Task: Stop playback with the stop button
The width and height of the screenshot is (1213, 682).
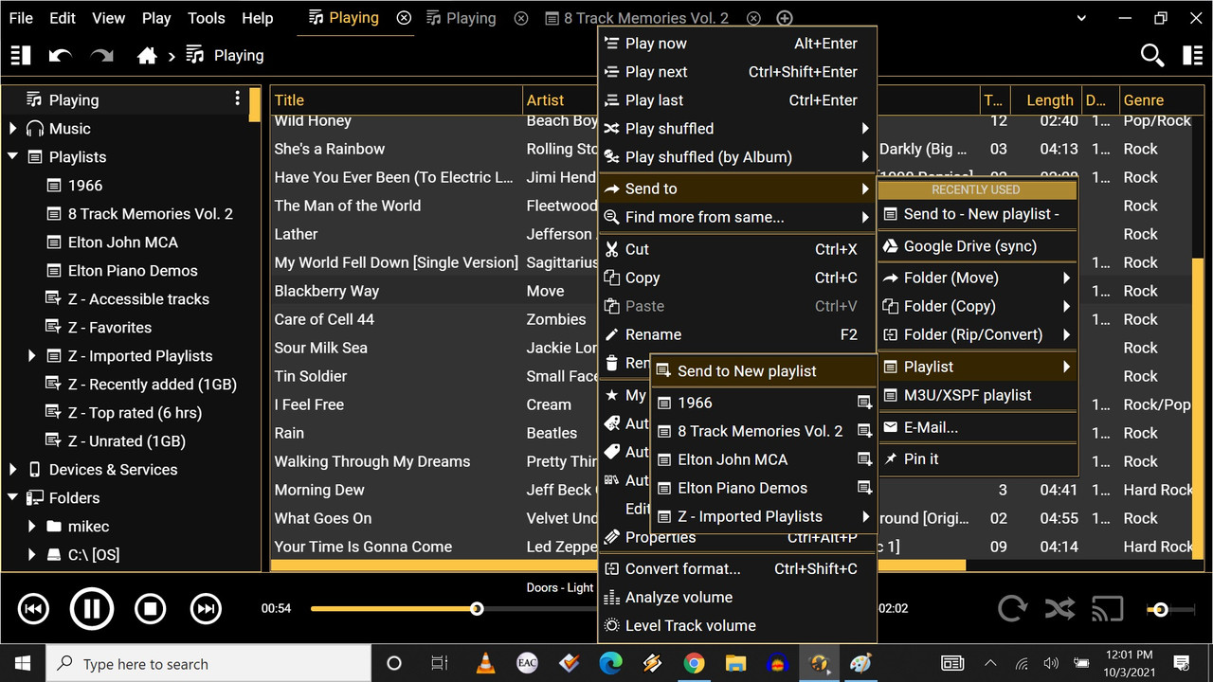Action: click(x=150, y=609)
